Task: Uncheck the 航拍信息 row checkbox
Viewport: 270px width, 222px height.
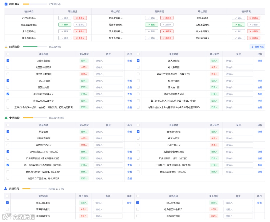Action: 8,132
